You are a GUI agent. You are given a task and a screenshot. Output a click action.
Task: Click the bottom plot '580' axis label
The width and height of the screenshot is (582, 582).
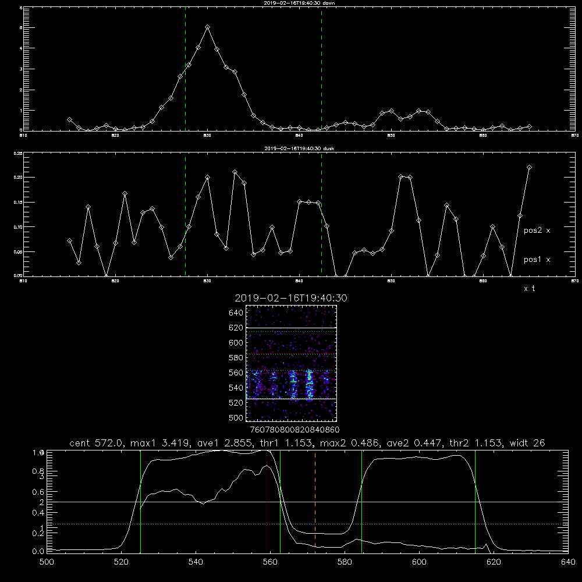[x=345, y=562]
